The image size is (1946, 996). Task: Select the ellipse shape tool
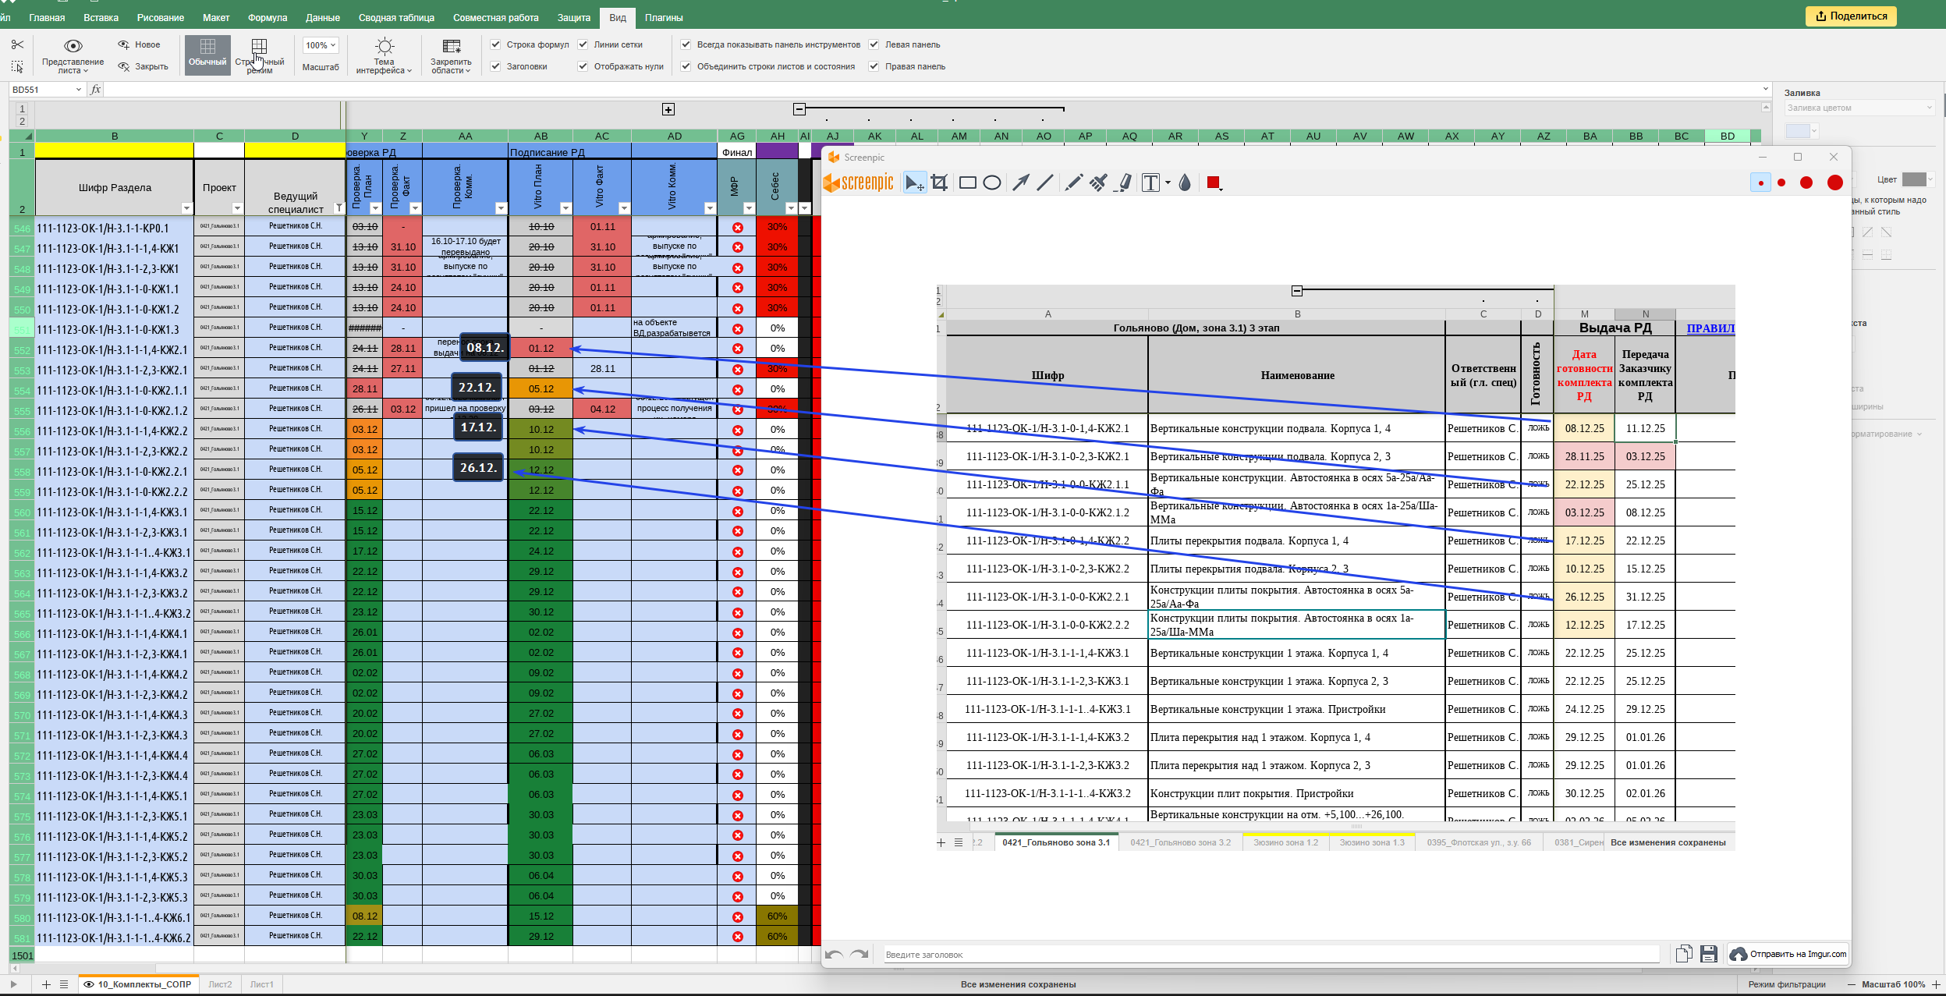pyautogui.click(x=992, y=183)
